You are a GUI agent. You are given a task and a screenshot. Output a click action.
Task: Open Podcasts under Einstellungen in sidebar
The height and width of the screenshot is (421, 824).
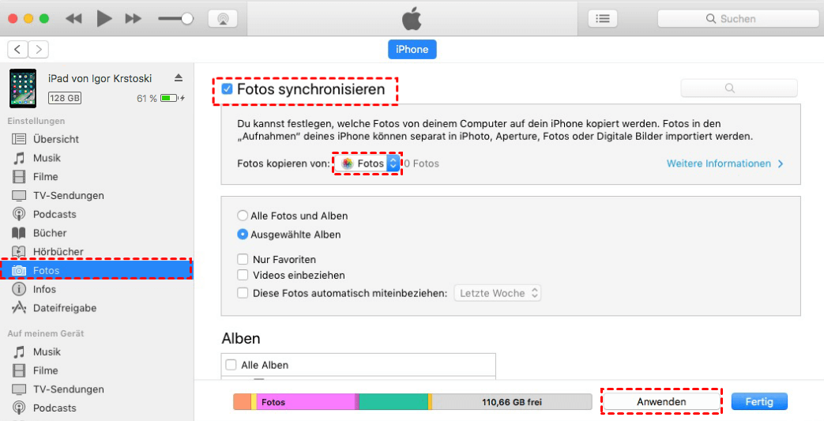(x=55, y=214)
